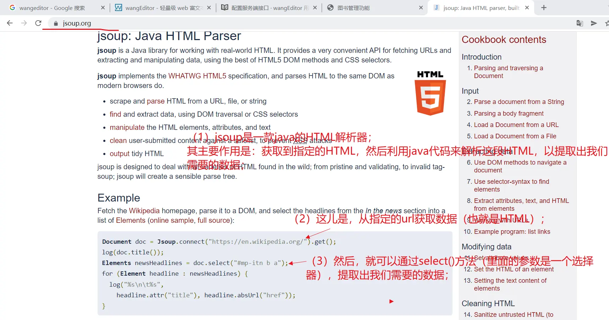
Task: Open the Cookbook contents heading link
Action: pyautogui.click(x=504, y=39)
